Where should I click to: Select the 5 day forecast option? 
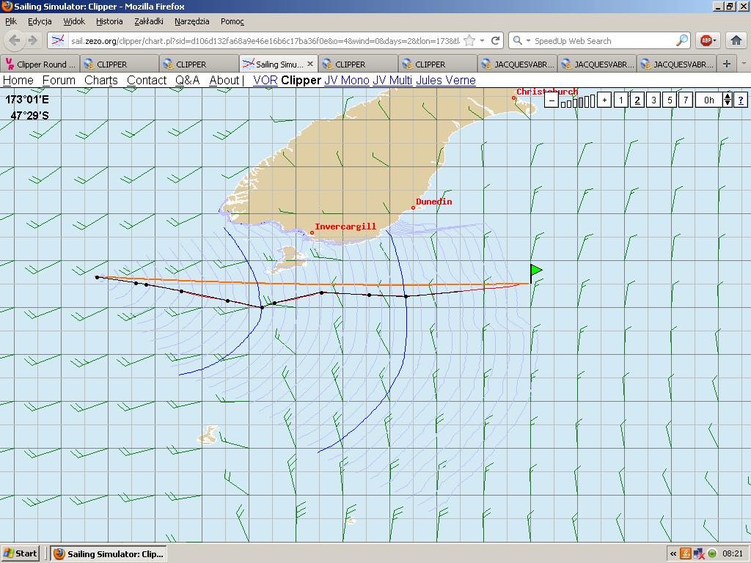(670, 100)
